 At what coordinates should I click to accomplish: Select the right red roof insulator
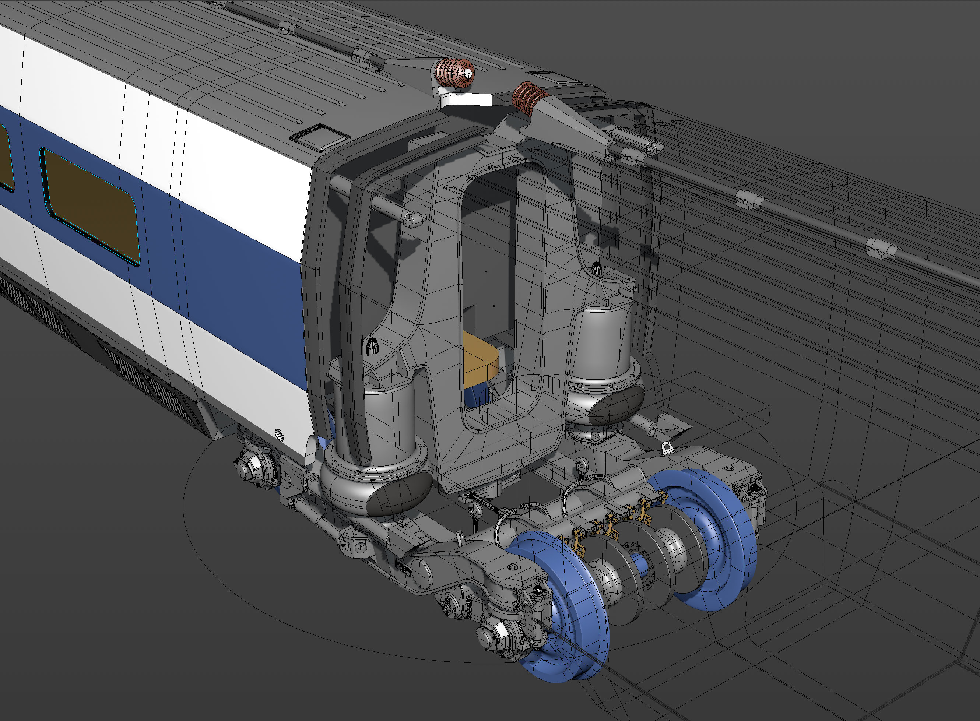pyautogui.click(x=530, y=98)
